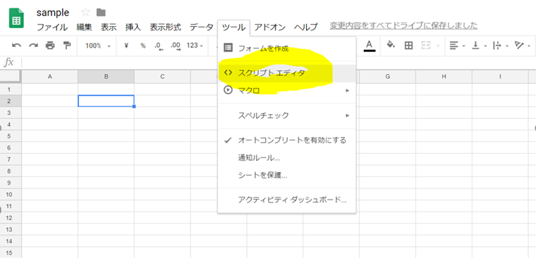The height and width of the screenshot is (260, 536).
Task: Select column H header
Action: [444, 77]
